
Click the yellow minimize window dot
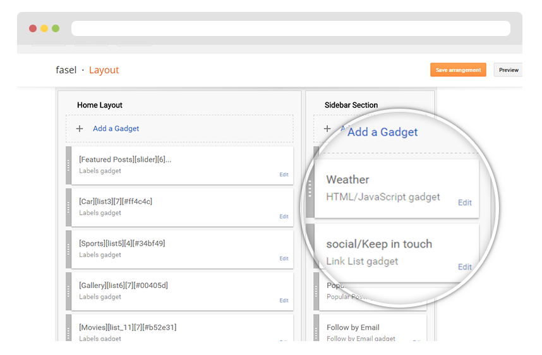tap(44, 28)
